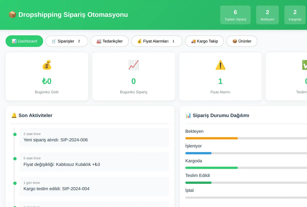Viewport: 307px width, 207px height.
Task: Select the Teslim Edildi status label
Action: coord(198,175)
